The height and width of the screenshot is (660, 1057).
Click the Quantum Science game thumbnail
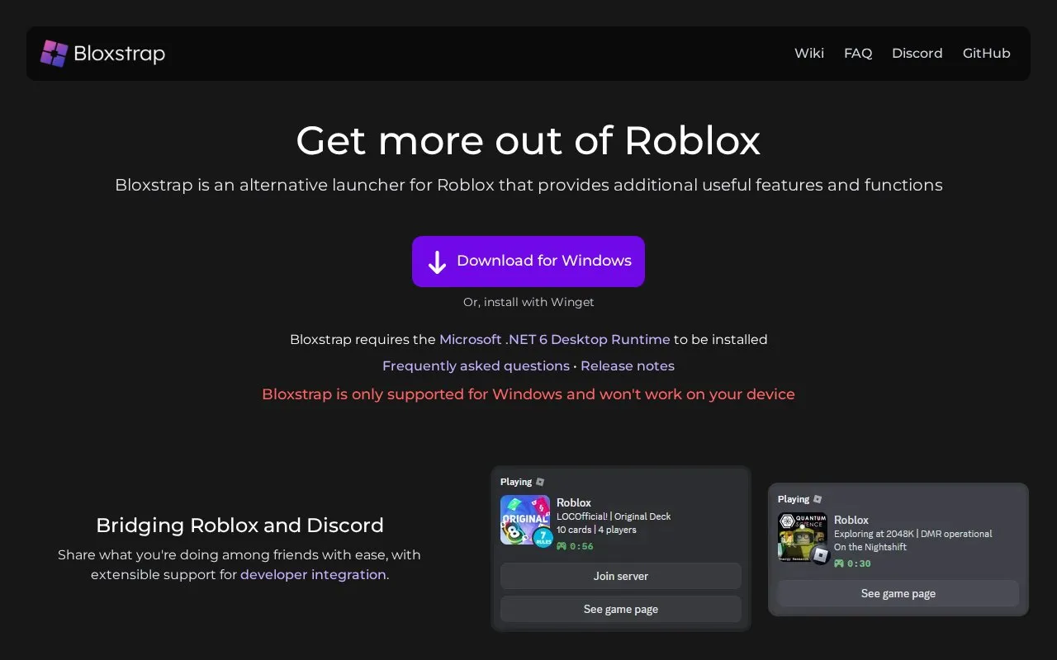click(803, 537)
